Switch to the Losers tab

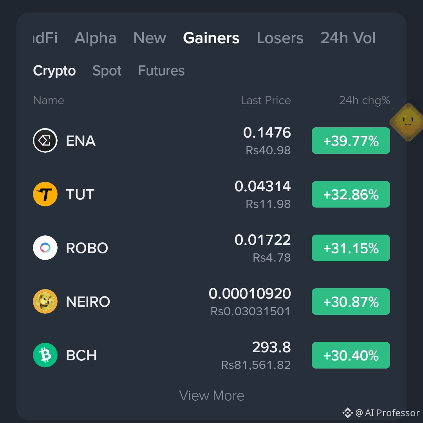click(x=280, y=38)
